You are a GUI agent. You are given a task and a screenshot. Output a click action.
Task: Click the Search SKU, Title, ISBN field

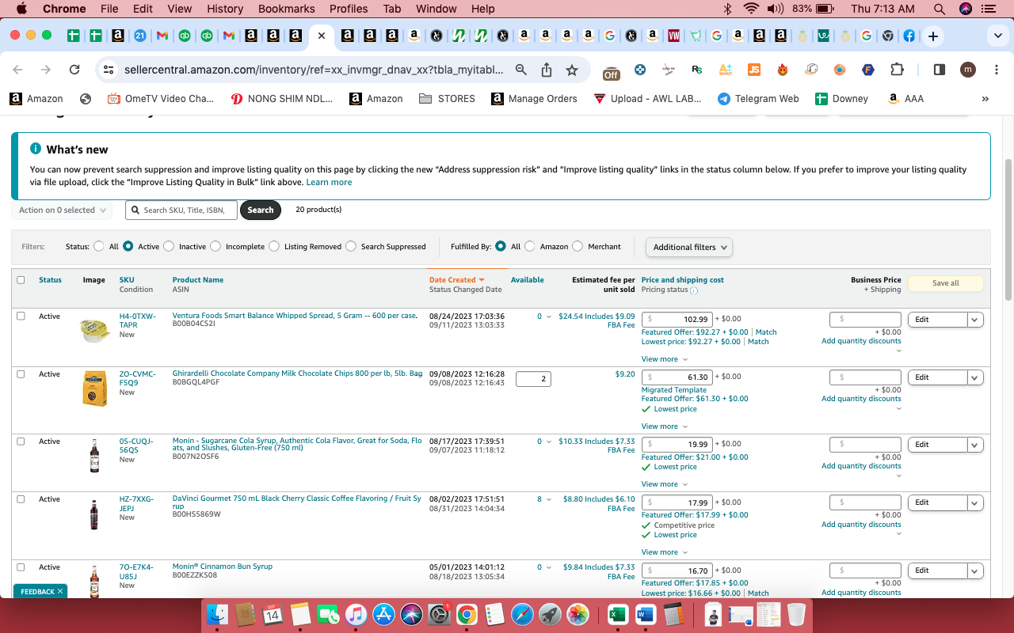click(181, 210)
